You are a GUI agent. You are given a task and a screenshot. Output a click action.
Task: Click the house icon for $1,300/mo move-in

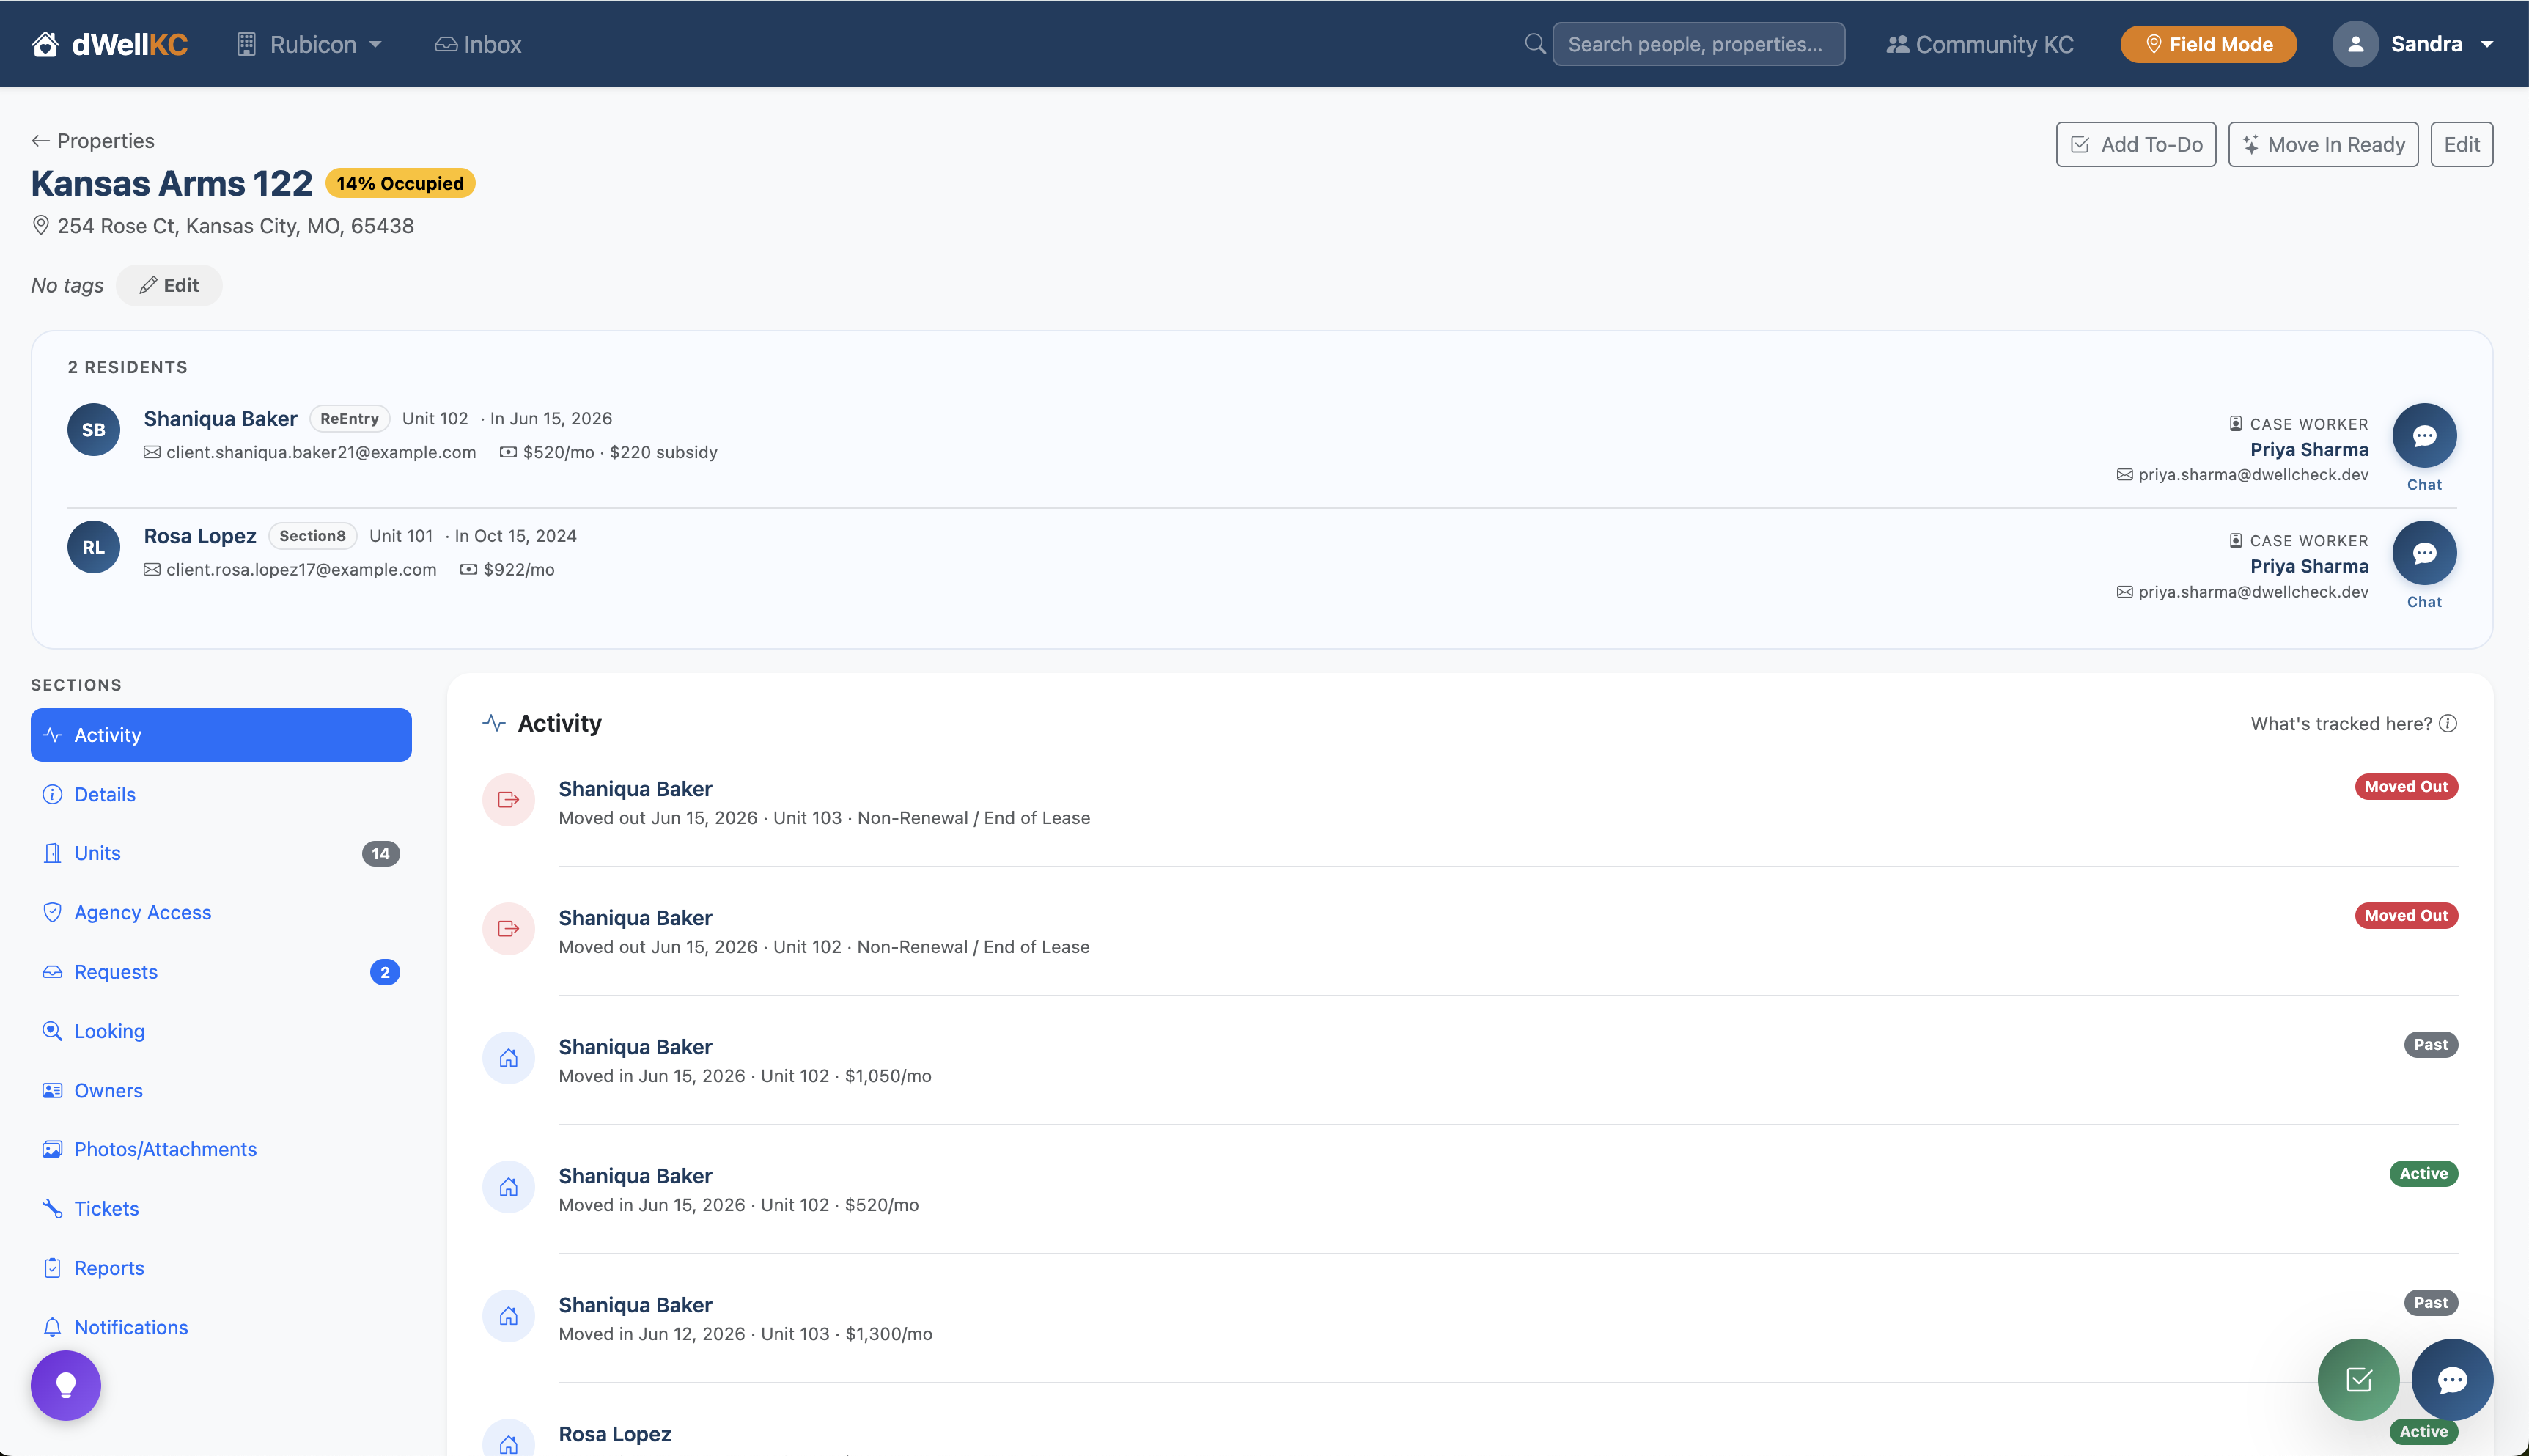[509, 1316]
